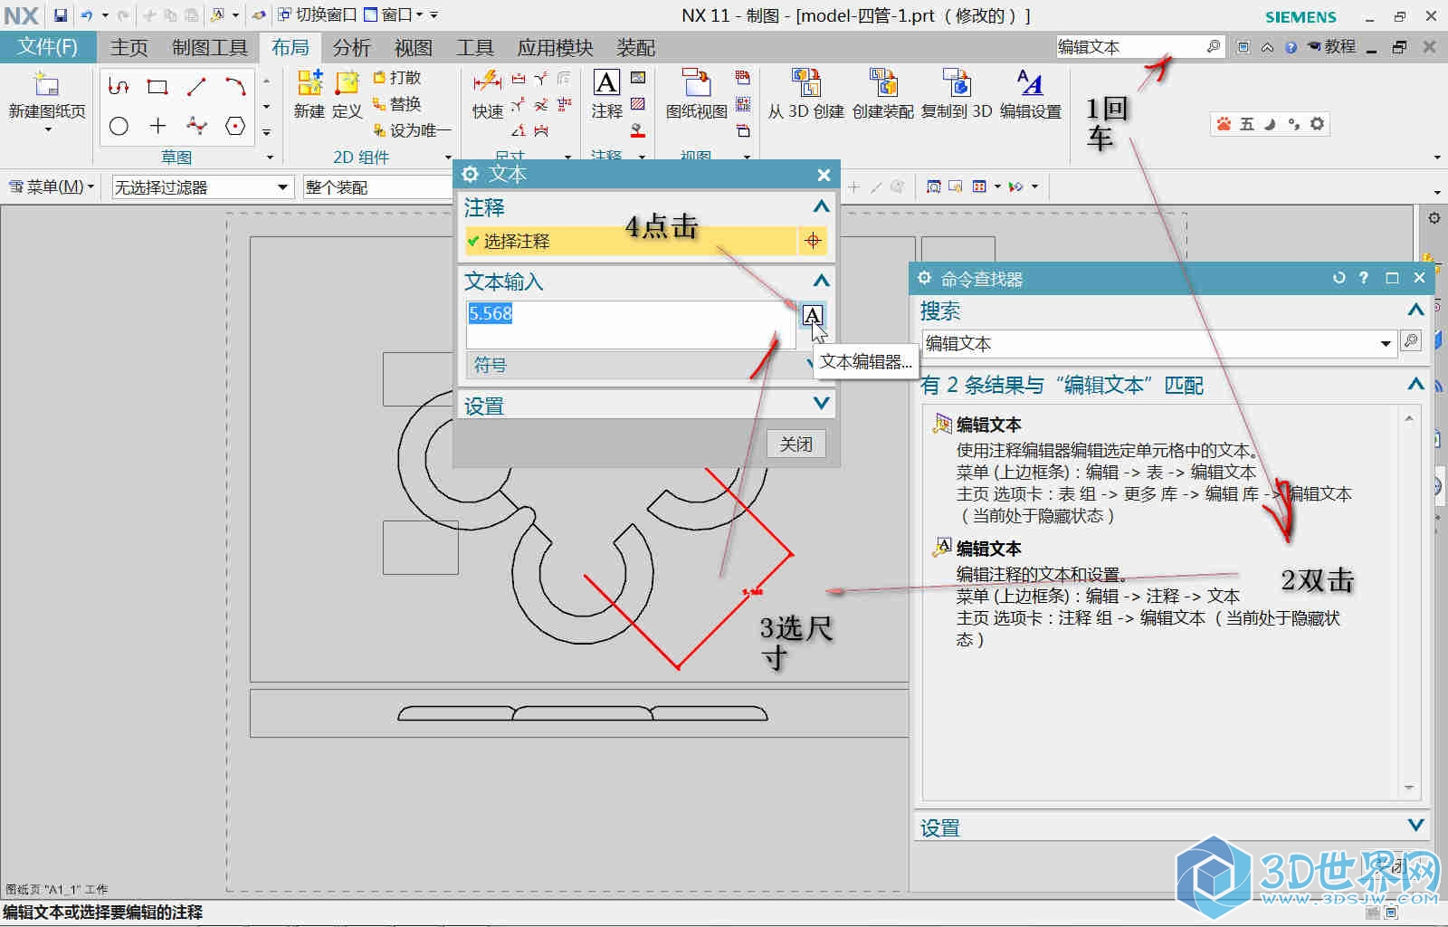This screenshot has height=927, width=1448.
Task: Switch to the 主页 tab
Action: click(x=129, y=47)
